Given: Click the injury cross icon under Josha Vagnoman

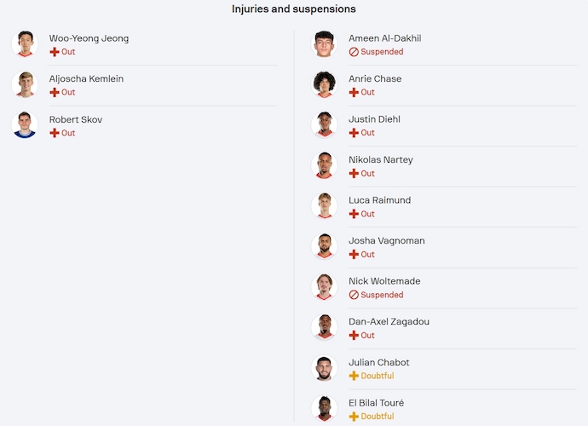Looking at the screenshot, I should (x=354, y=255).
